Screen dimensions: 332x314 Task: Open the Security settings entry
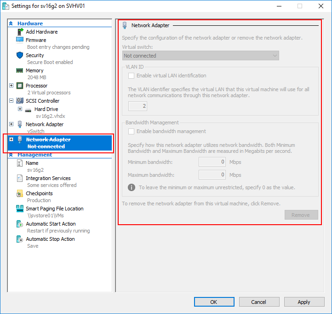point(35,55)
